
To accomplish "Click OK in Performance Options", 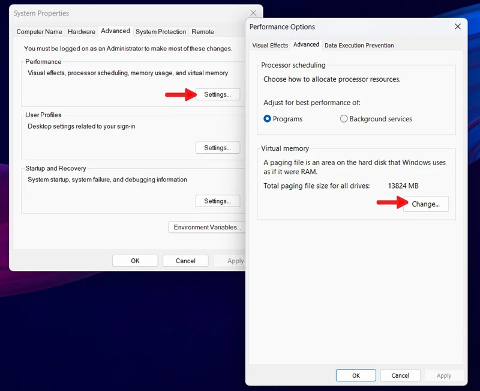I will click(356, 375).
